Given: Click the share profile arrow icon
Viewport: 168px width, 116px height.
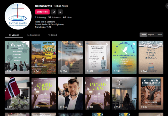Looking at the screenshot, I should 60,12.
